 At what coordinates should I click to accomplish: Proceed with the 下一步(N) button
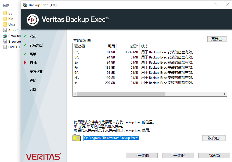[178, 156]
